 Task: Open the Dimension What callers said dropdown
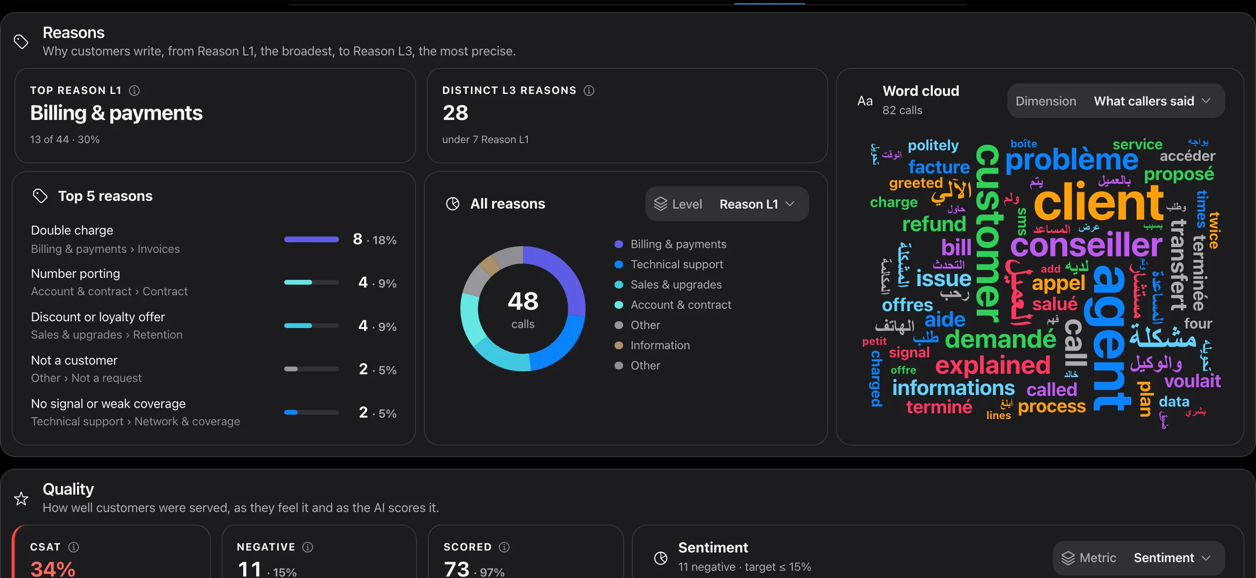click(1116, 101)
